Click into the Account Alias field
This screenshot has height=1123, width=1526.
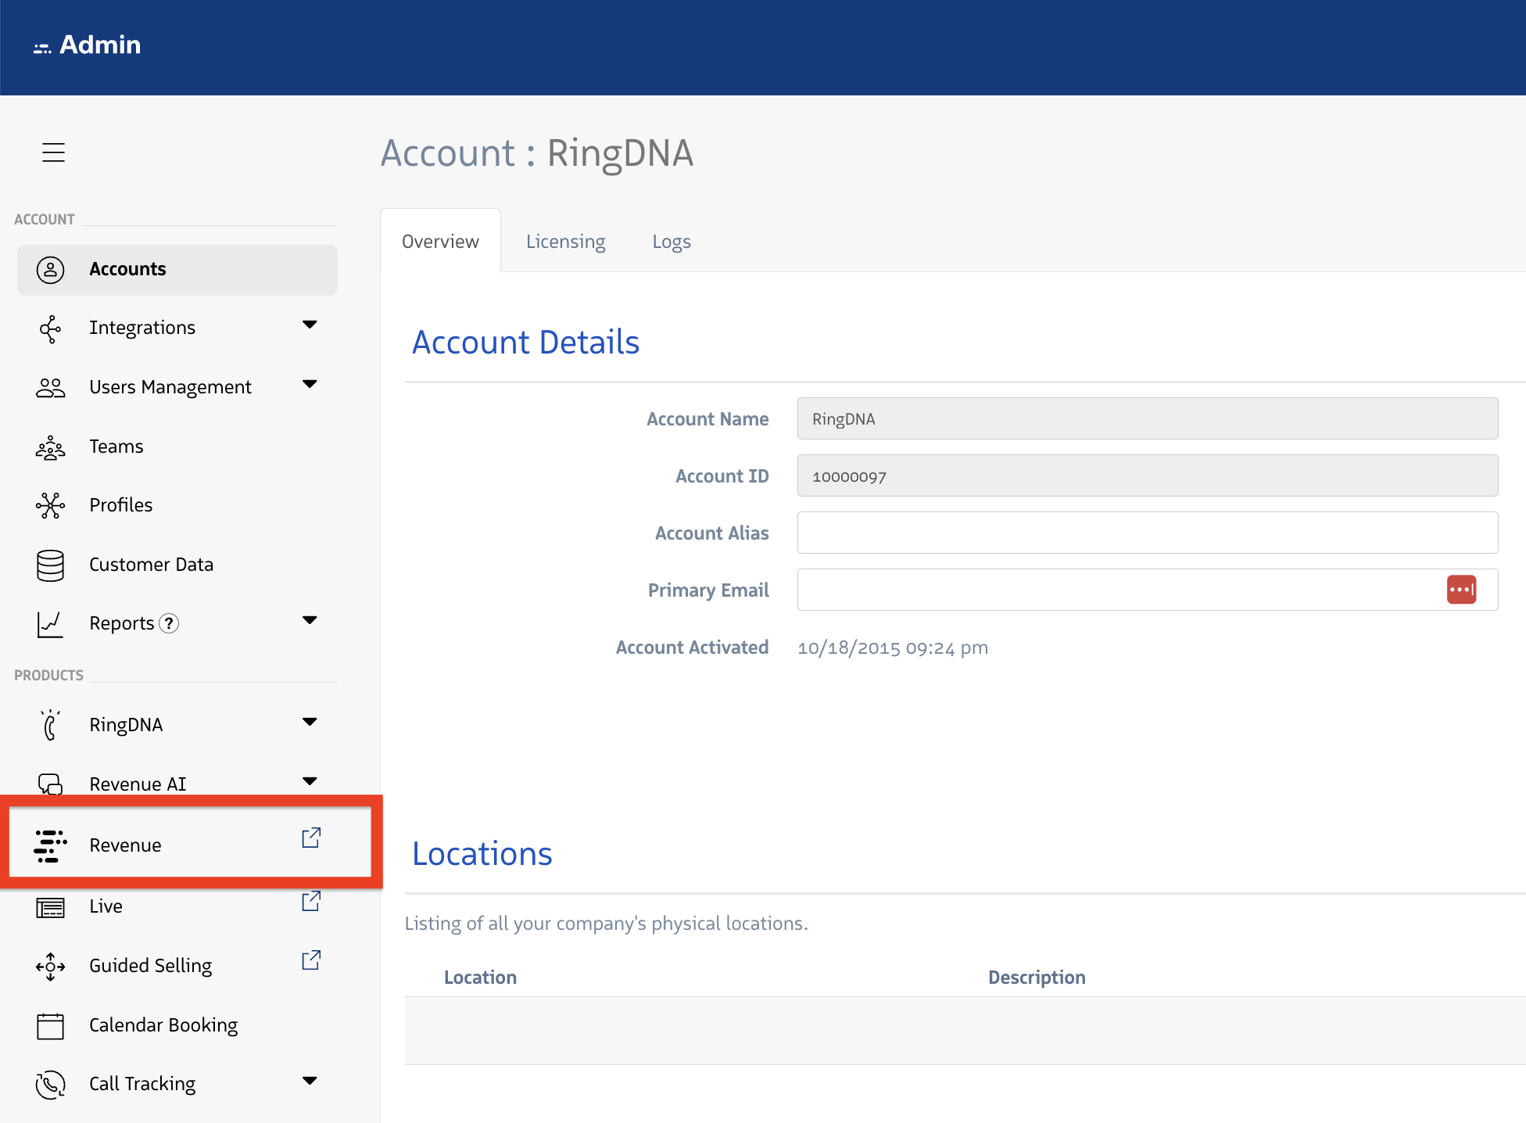tap(1148, 533)
